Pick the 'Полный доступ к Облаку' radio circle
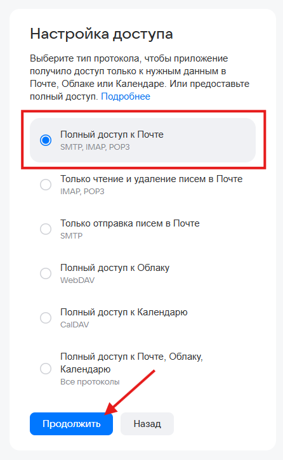Screen dimensions: 283x460 (x=46, y=273)
